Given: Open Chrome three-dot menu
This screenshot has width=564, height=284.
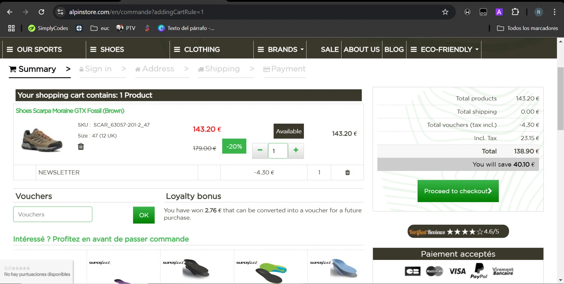Looking at the screenshot, I should 555,12.
